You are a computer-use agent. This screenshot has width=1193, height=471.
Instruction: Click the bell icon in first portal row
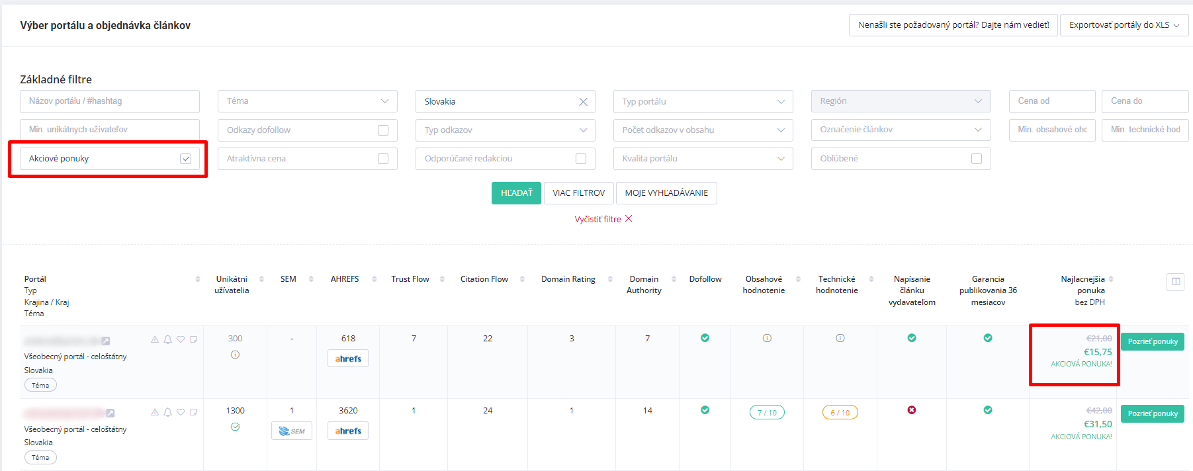[x=167, y=339]
